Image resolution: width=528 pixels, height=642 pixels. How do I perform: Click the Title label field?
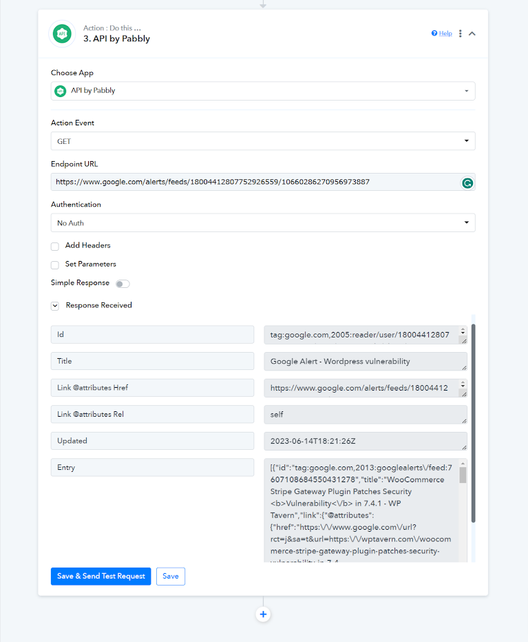[152, 361]
